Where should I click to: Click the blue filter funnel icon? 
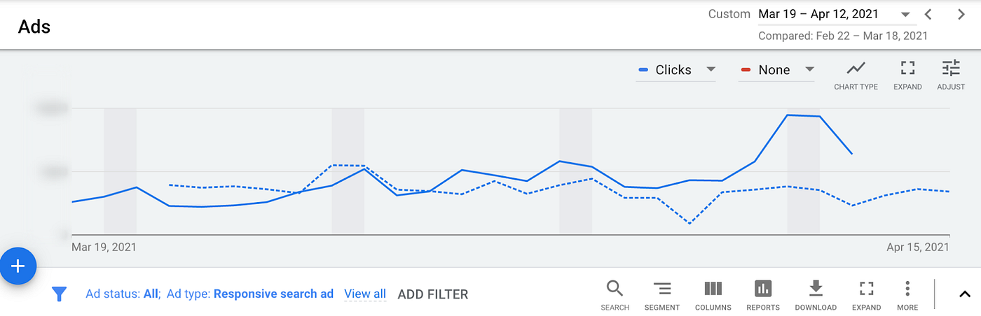60,294
